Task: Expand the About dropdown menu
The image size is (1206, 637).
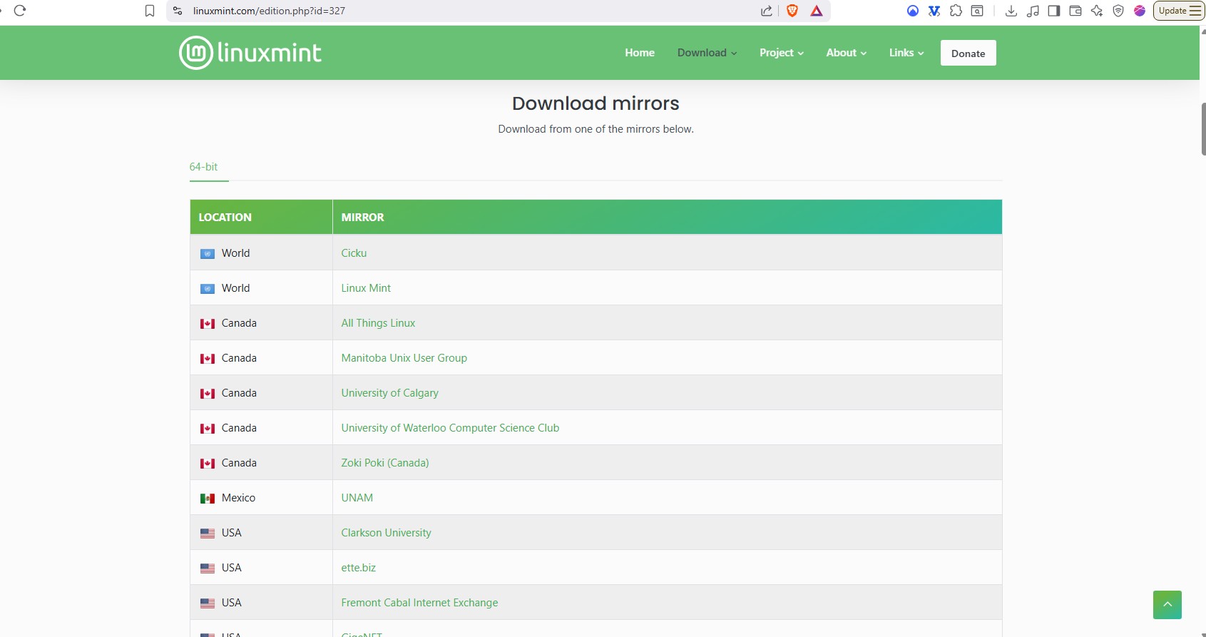Action: 846,53
